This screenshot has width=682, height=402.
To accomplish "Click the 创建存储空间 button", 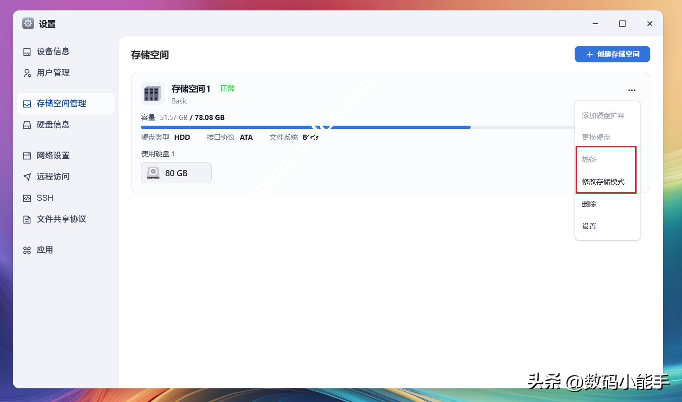I will (612, 54).
